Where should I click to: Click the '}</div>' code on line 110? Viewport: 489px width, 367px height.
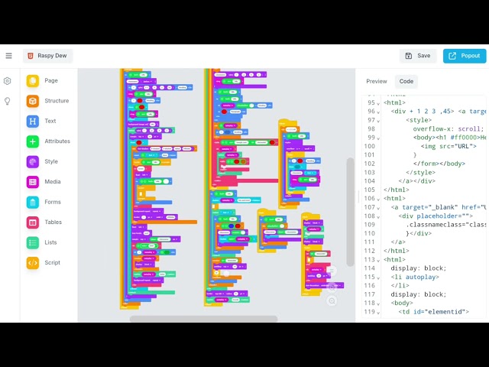[419, 233]
